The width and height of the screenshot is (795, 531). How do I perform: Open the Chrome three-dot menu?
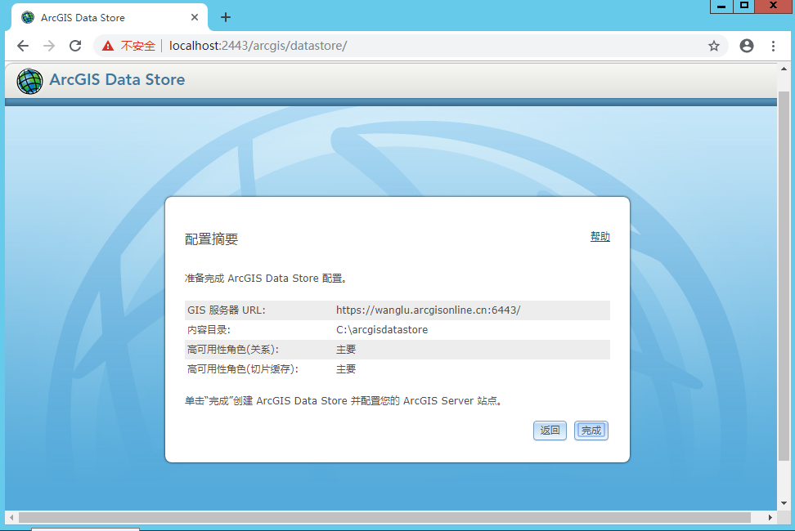(773, 46)
